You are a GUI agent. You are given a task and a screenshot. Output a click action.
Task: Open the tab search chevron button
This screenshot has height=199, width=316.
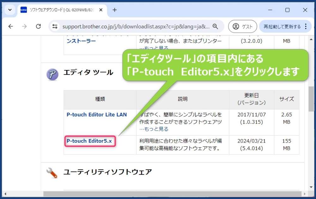[10, 10]
